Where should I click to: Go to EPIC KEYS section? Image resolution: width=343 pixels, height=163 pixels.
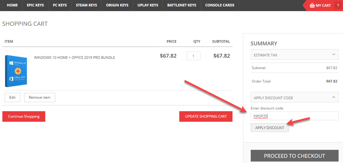[35, 5]
